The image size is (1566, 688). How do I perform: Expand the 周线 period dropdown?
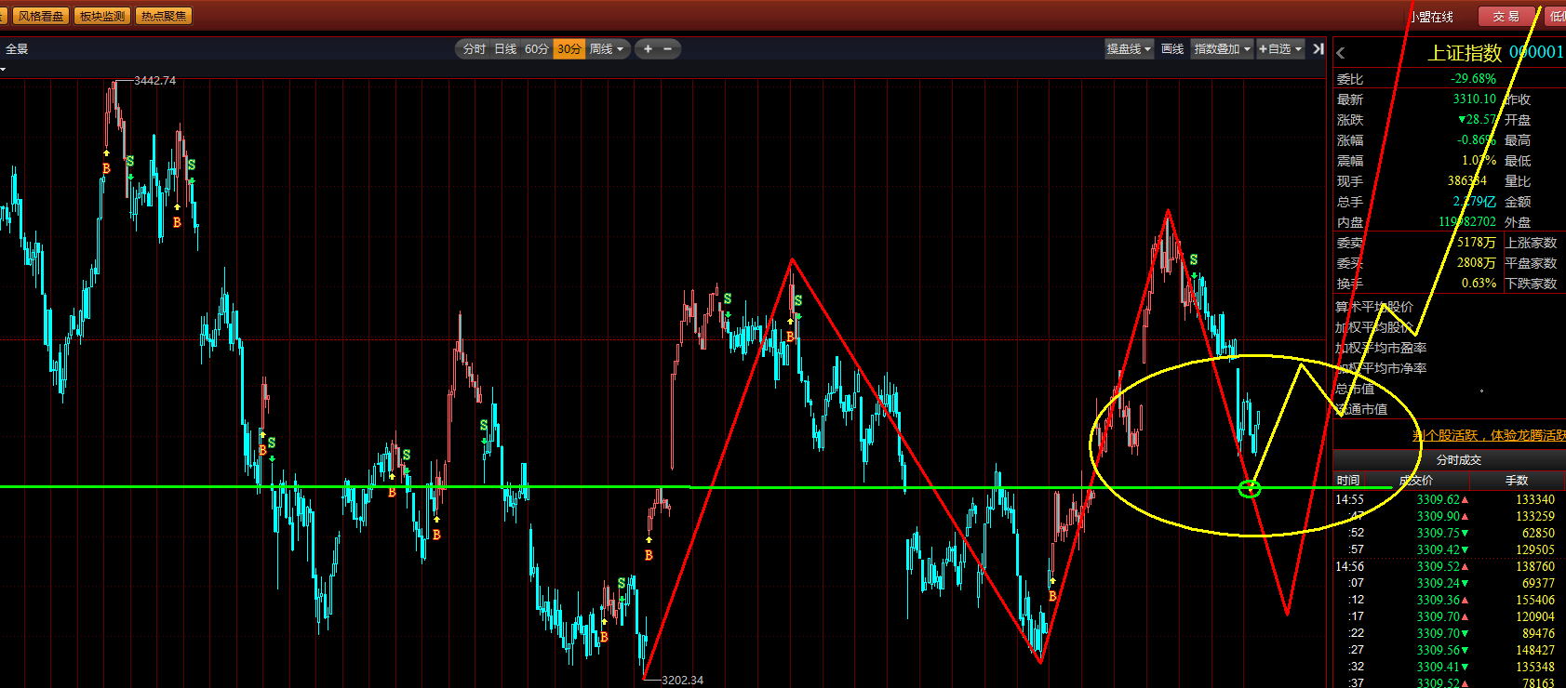pos(607,49)
